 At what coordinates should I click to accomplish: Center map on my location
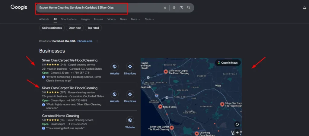coord(237,124)
